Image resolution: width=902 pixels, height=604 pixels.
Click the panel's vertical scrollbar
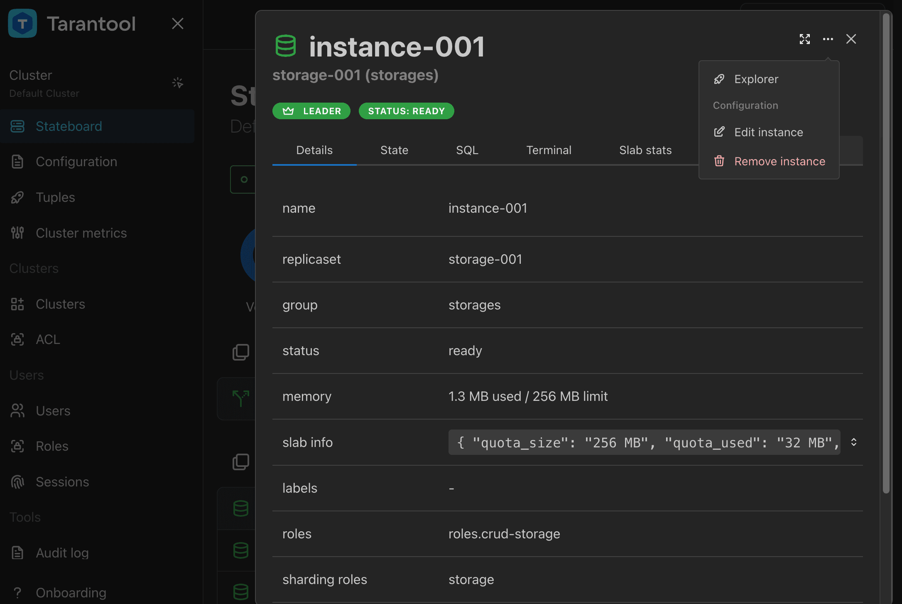[x=886, y=253]
